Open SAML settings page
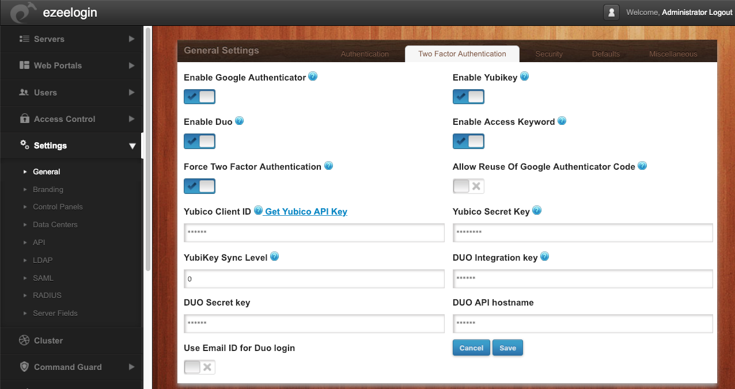Viewport: 735px width, 389px height. click(x=43, y=278)
